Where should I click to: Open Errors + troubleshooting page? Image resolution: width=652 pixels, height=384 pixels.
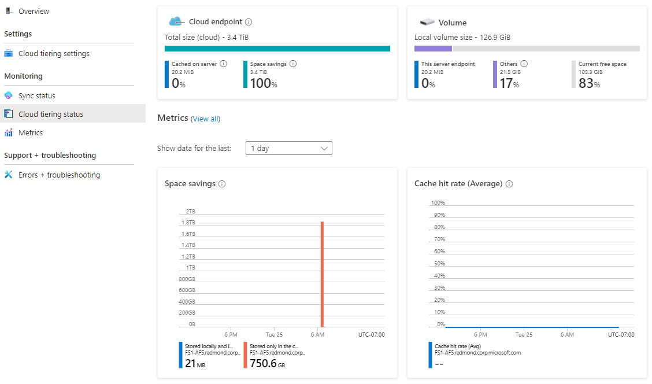point(59,175)
